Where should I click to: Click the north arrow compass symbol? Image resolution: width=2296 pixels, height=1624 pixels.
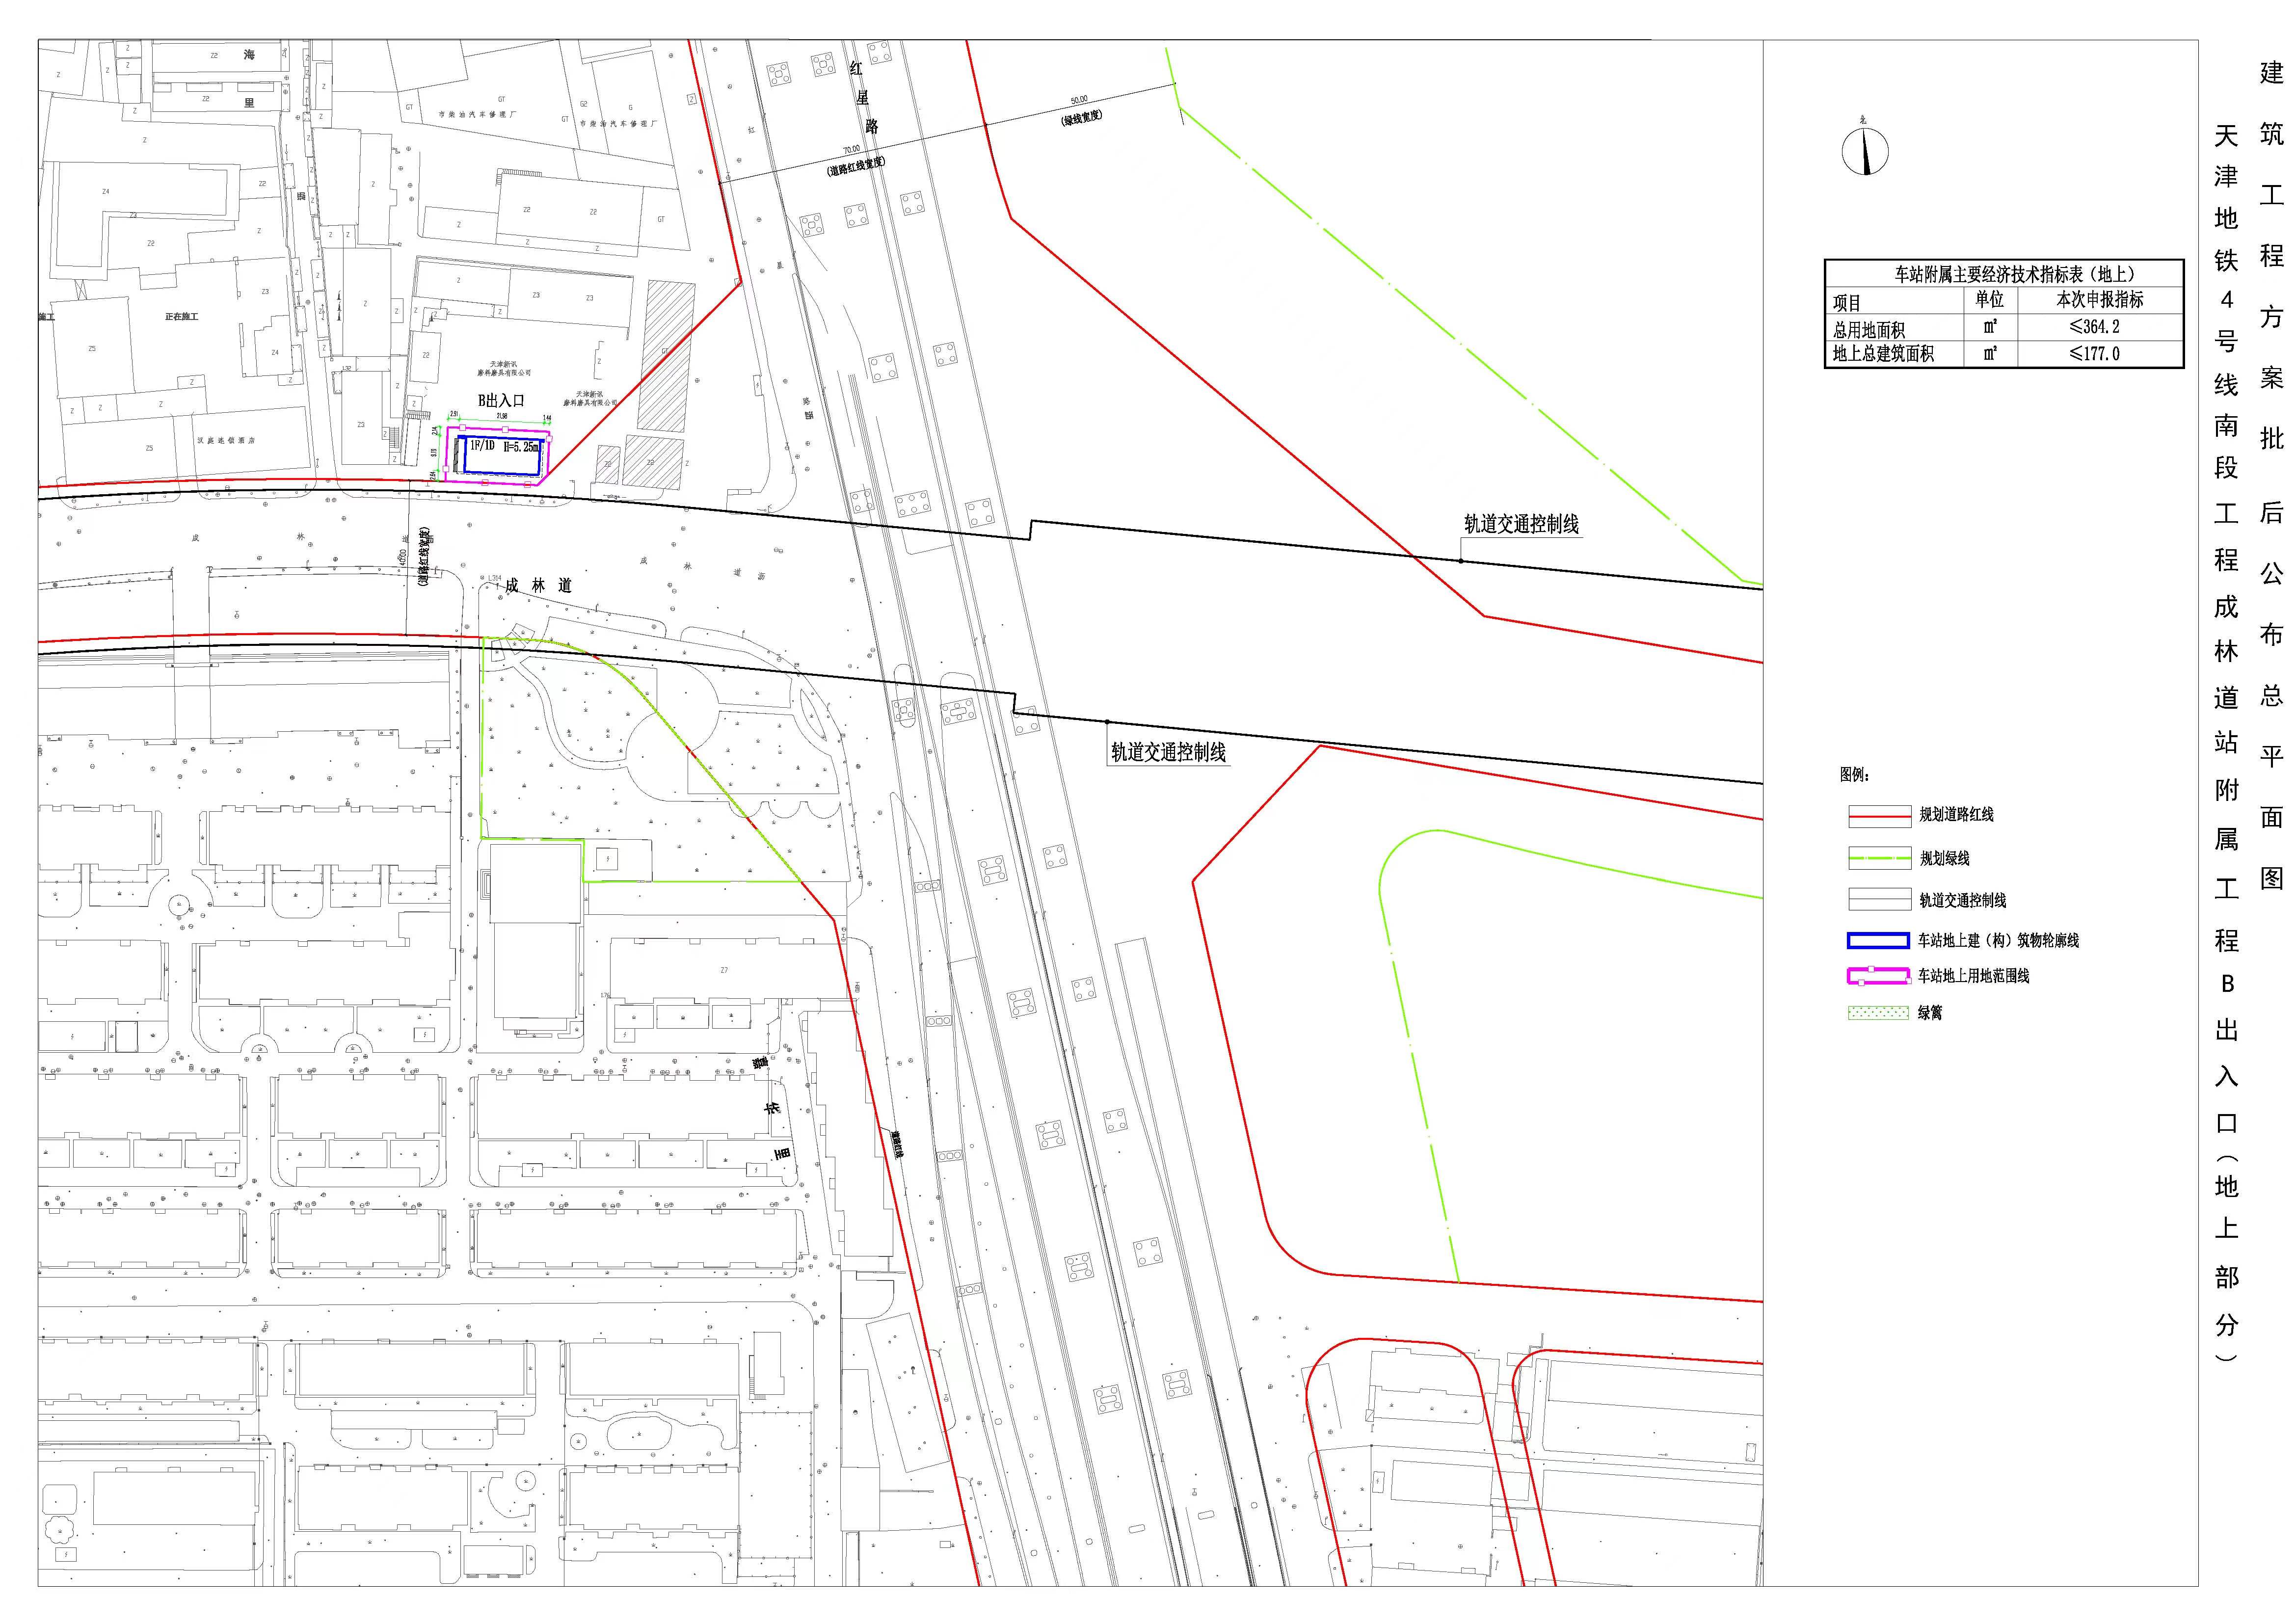click(1865, 152)
